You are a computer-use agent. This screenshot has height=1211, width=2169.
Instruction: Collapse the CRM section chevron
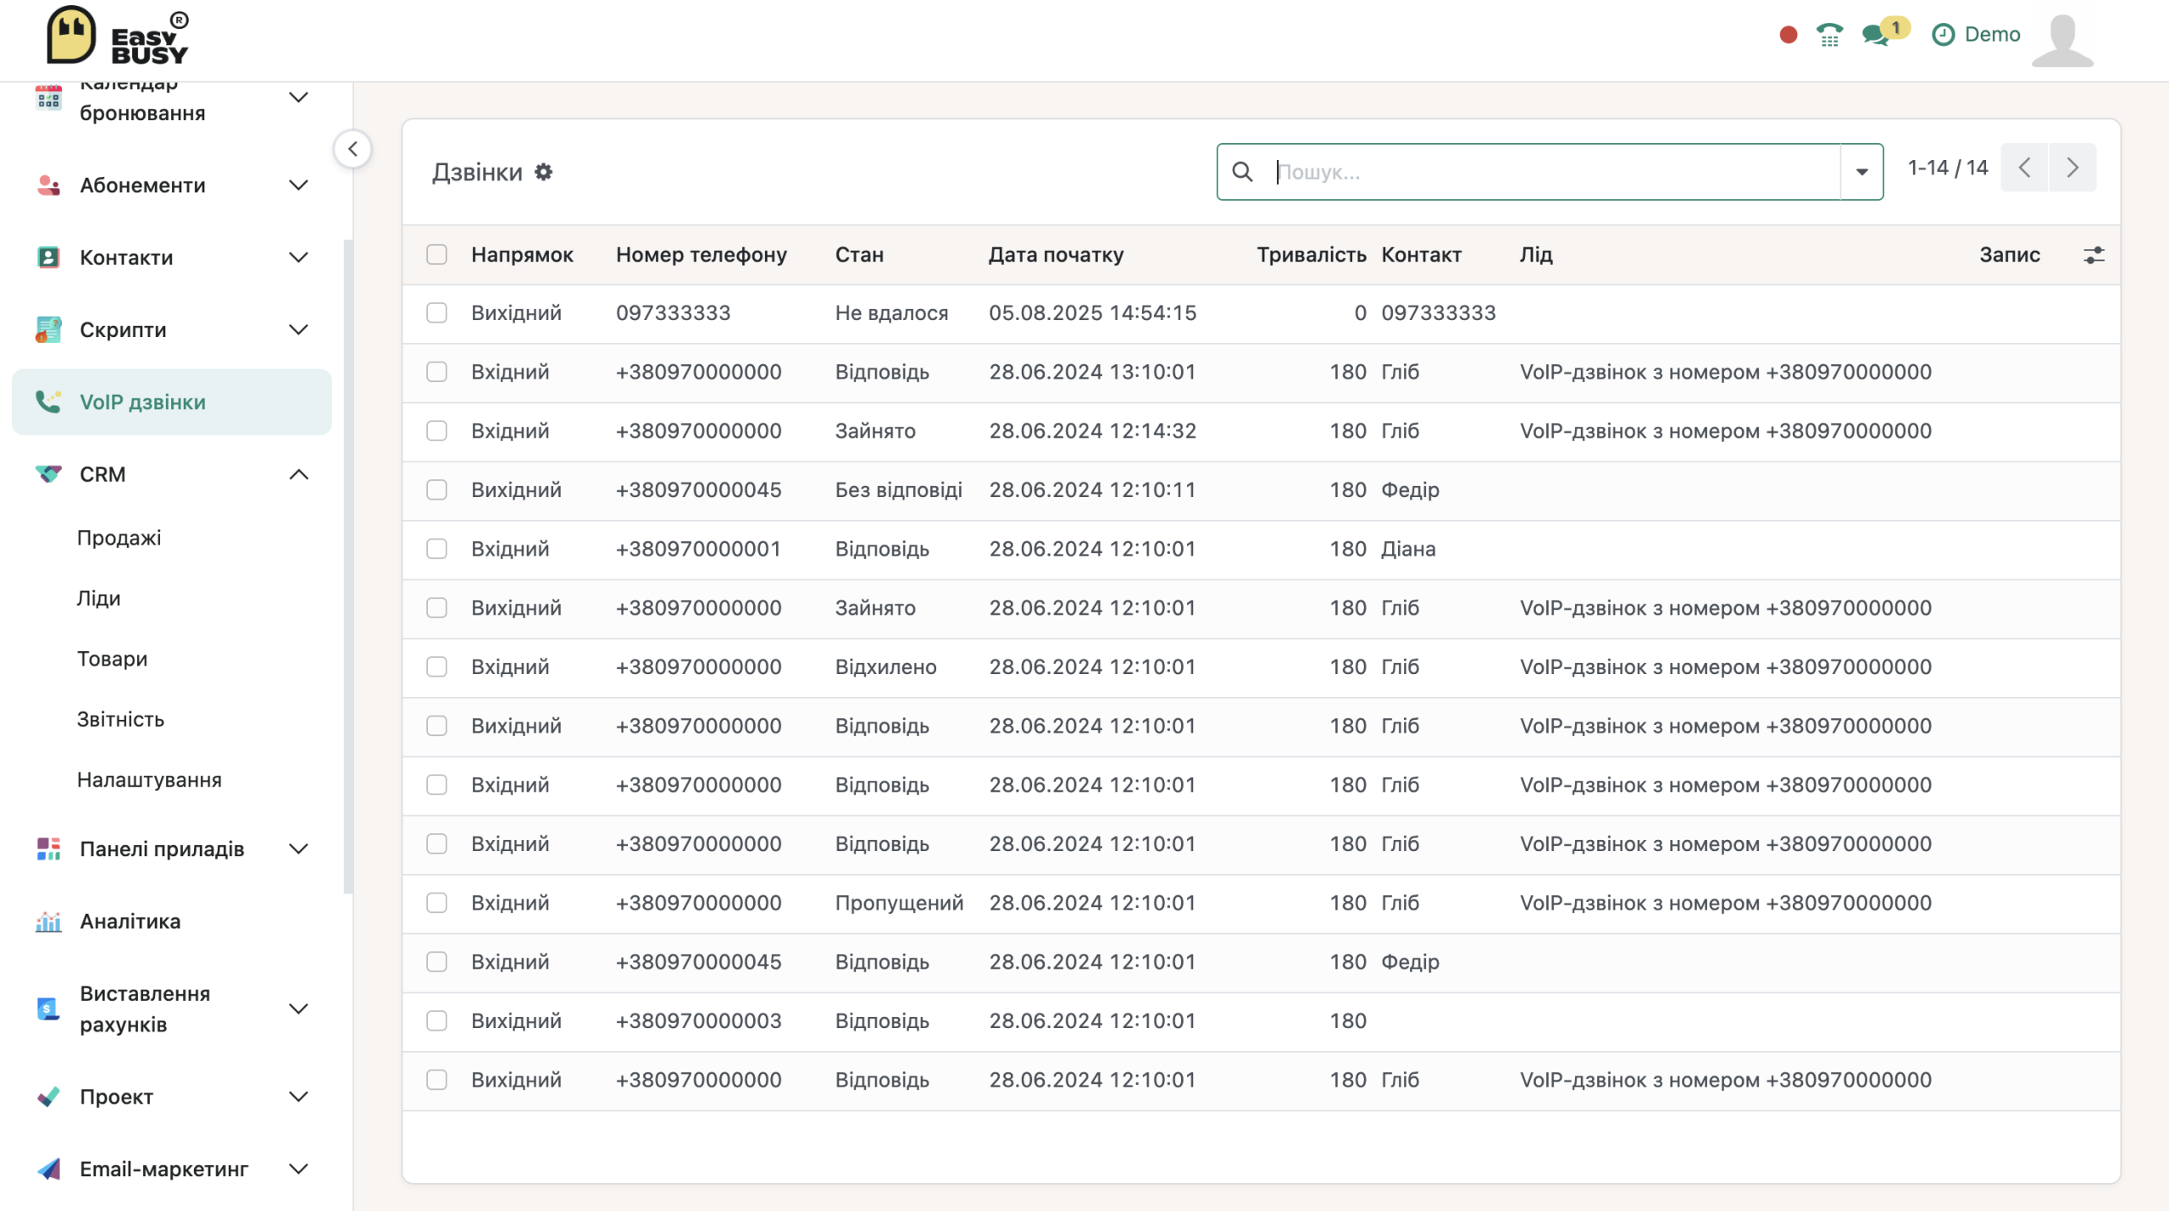tap(298, 474)
